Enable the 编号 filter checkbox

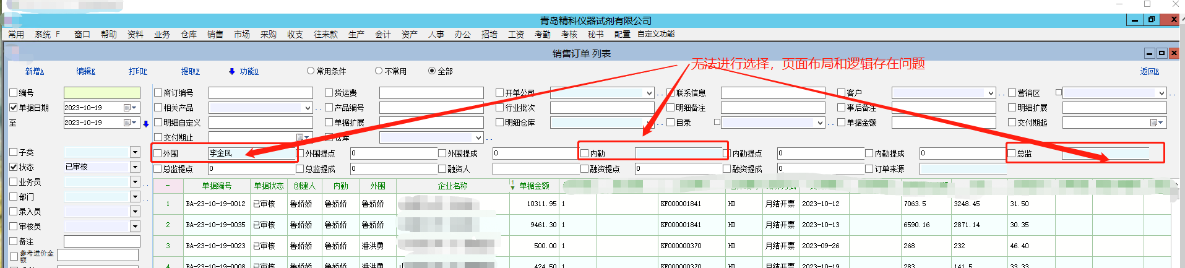pyautogui.click(x=14, y=93)
